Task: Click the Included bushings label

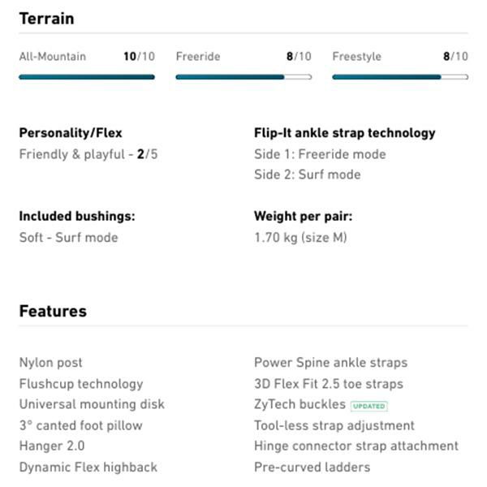Action: click(77, 217)
